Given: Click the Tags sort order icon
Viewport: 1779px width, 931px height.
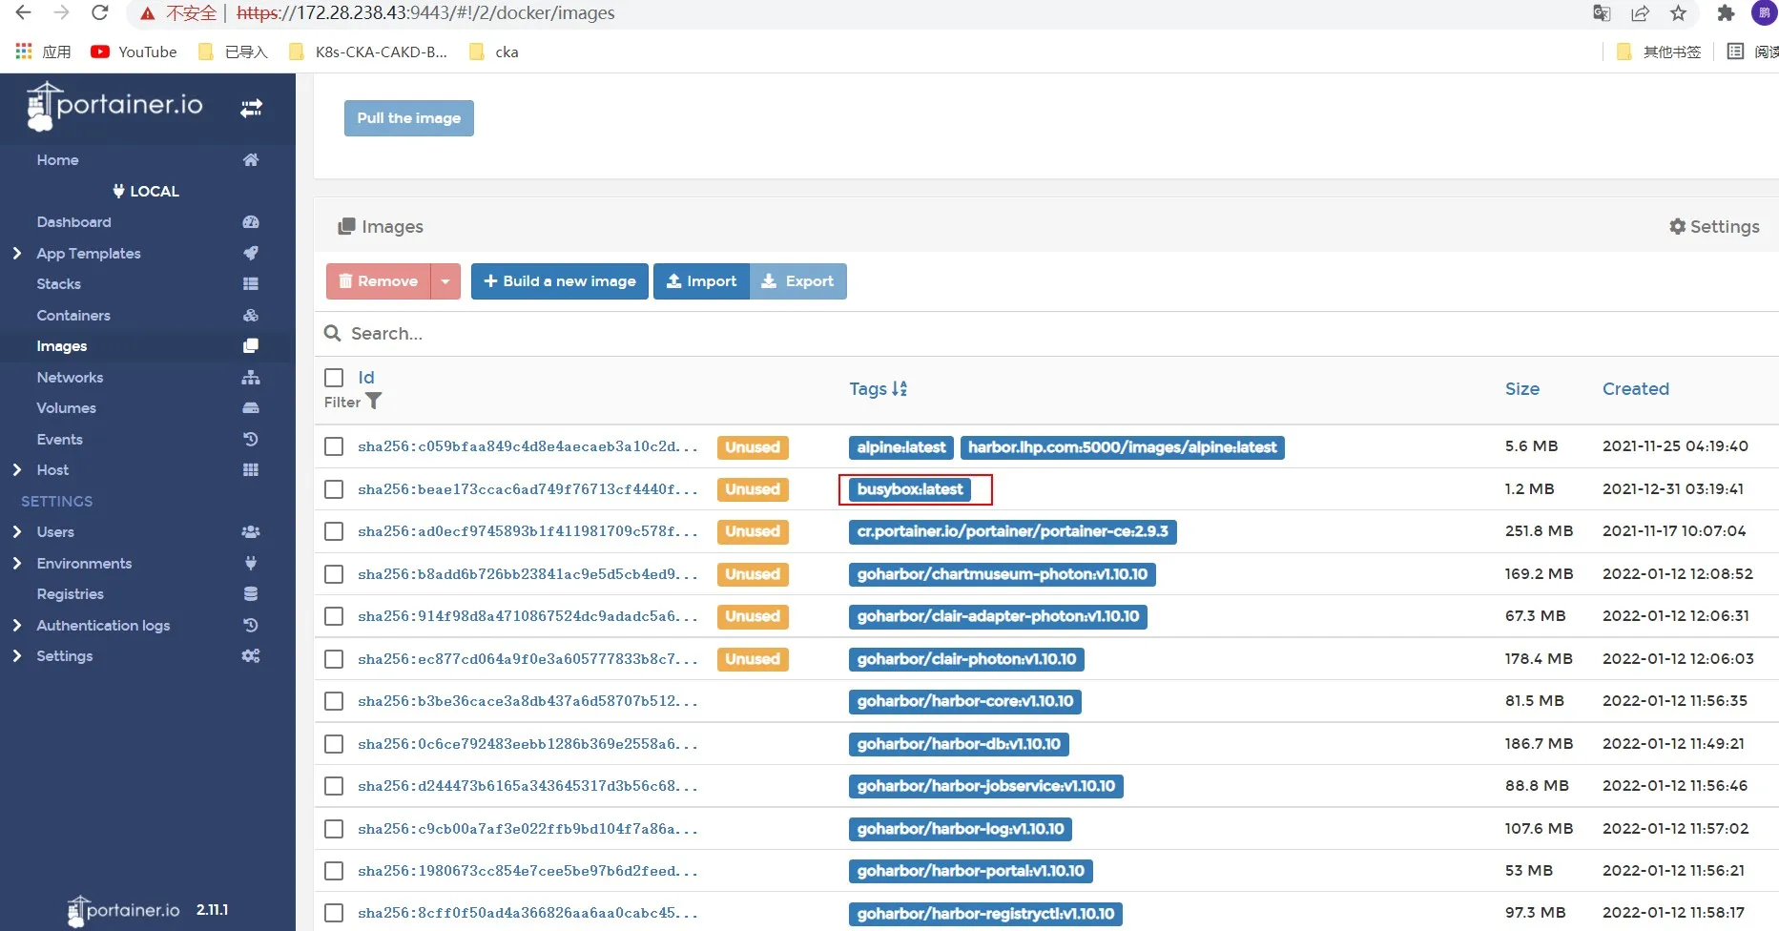Looking at the screenshot, I should tap(900, 388).
